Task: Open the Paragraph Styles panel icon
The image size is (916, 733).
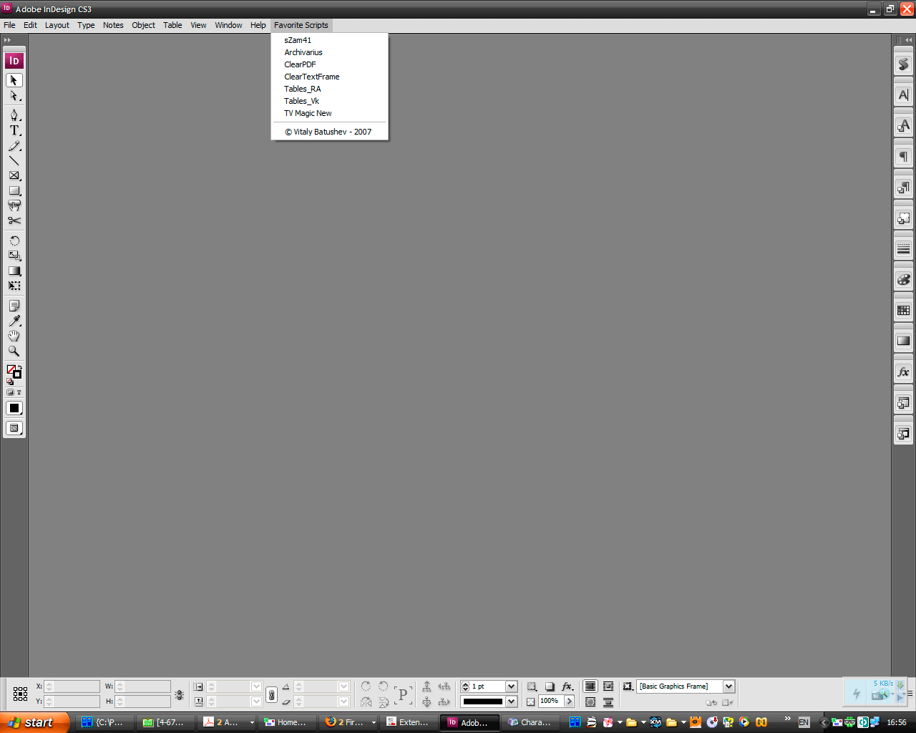Action: pos(903,188)
